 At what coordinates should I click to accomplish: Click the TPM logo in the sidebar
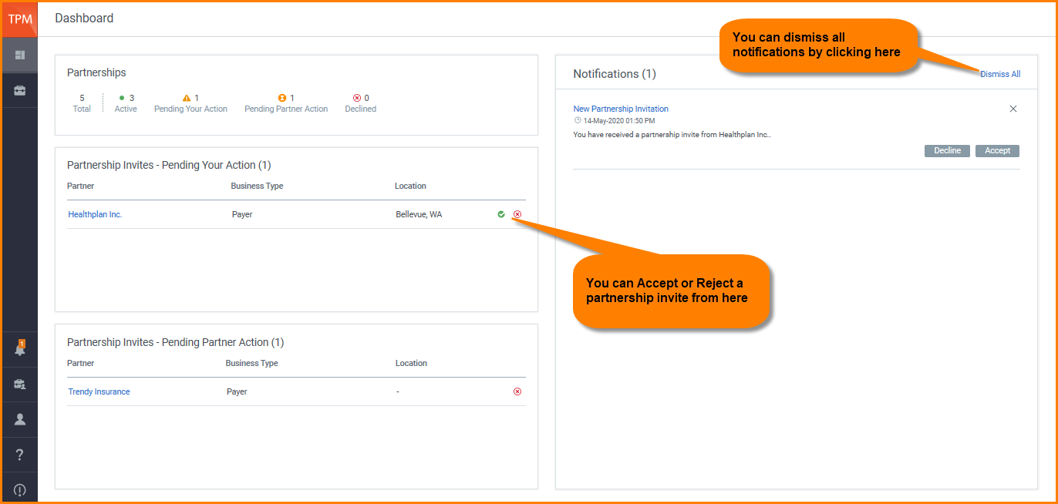tap(20, 19)
